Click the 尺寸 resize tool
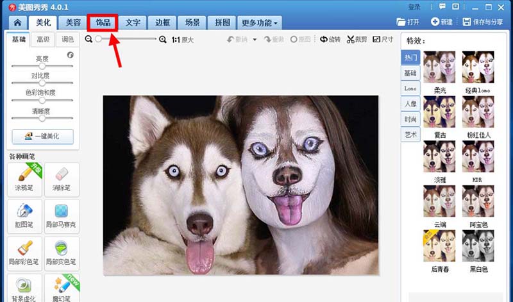Viewport: 513px width, 302px height. pos(383,40)
